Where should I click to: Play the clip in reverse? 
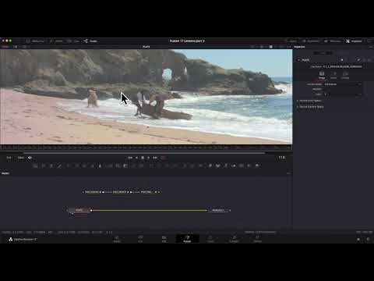(x=137, y=158)
